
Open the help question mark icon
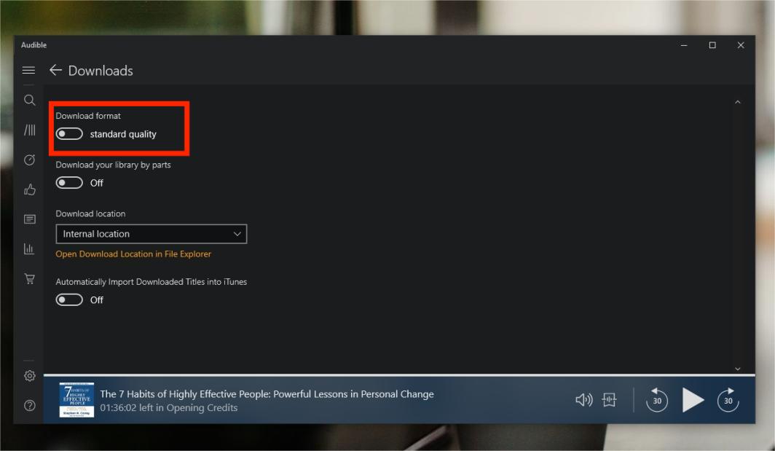point(30,406)
